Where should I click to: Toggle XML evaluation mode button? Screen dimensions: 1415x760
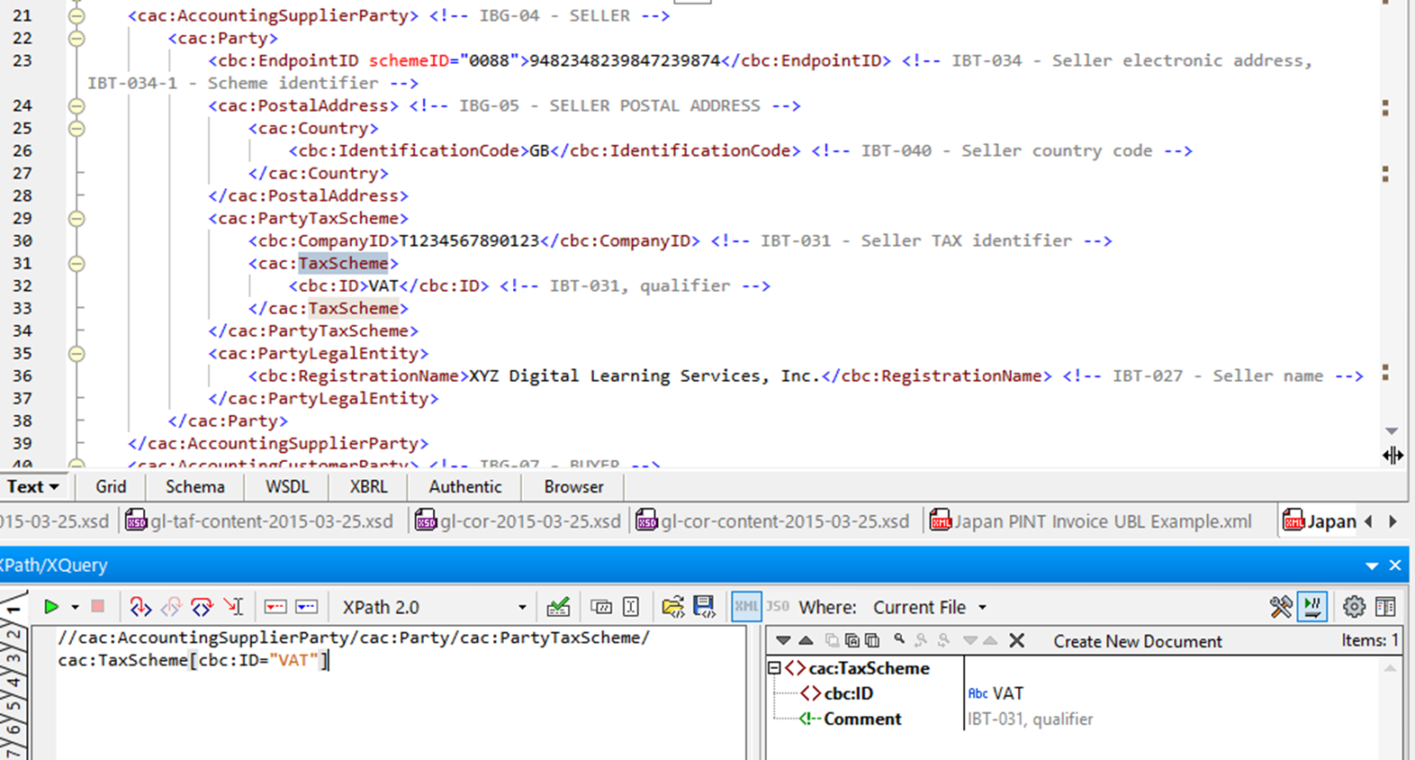click(745, 607)
